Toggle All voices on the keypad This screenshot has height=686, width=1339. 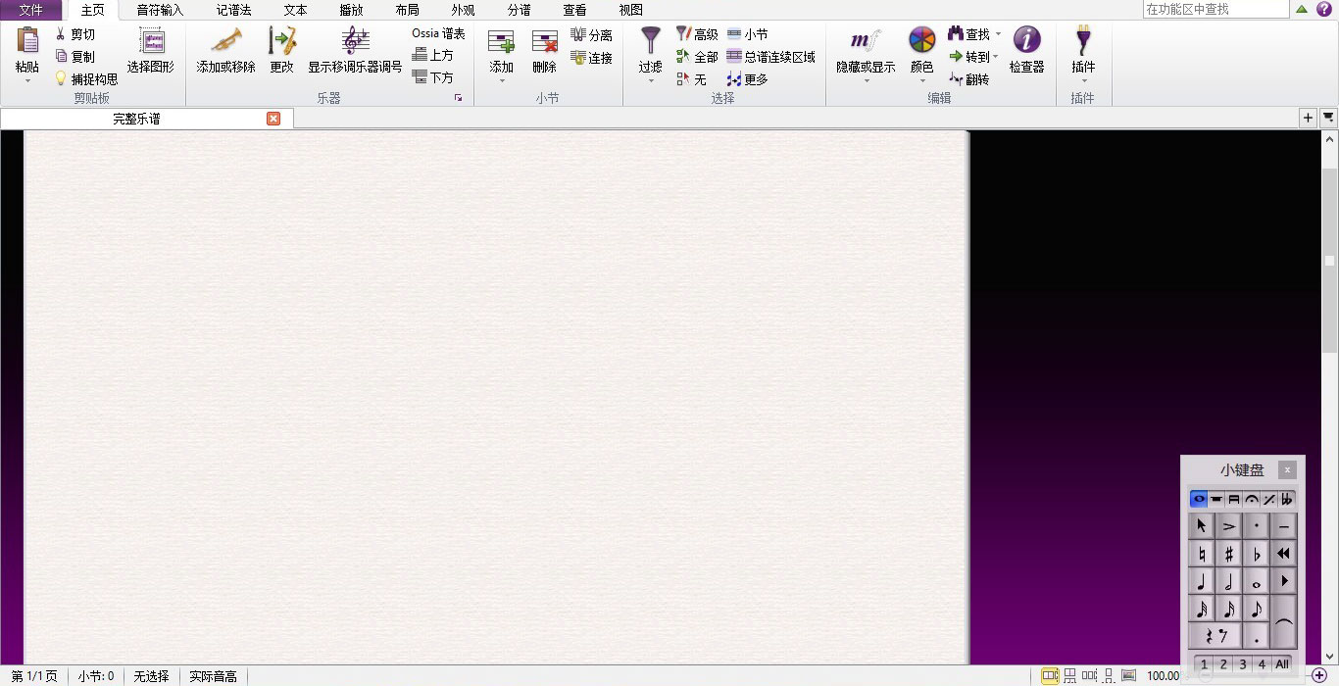[1282, 664]
